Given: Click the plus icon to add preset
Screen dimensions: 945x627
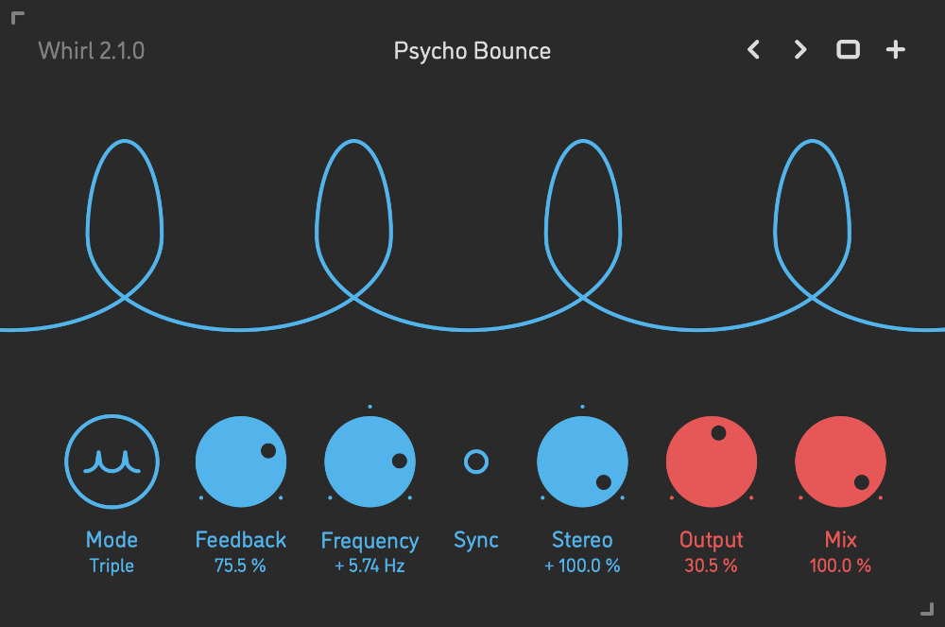Looking at the screenshot, I should point(895,50).
